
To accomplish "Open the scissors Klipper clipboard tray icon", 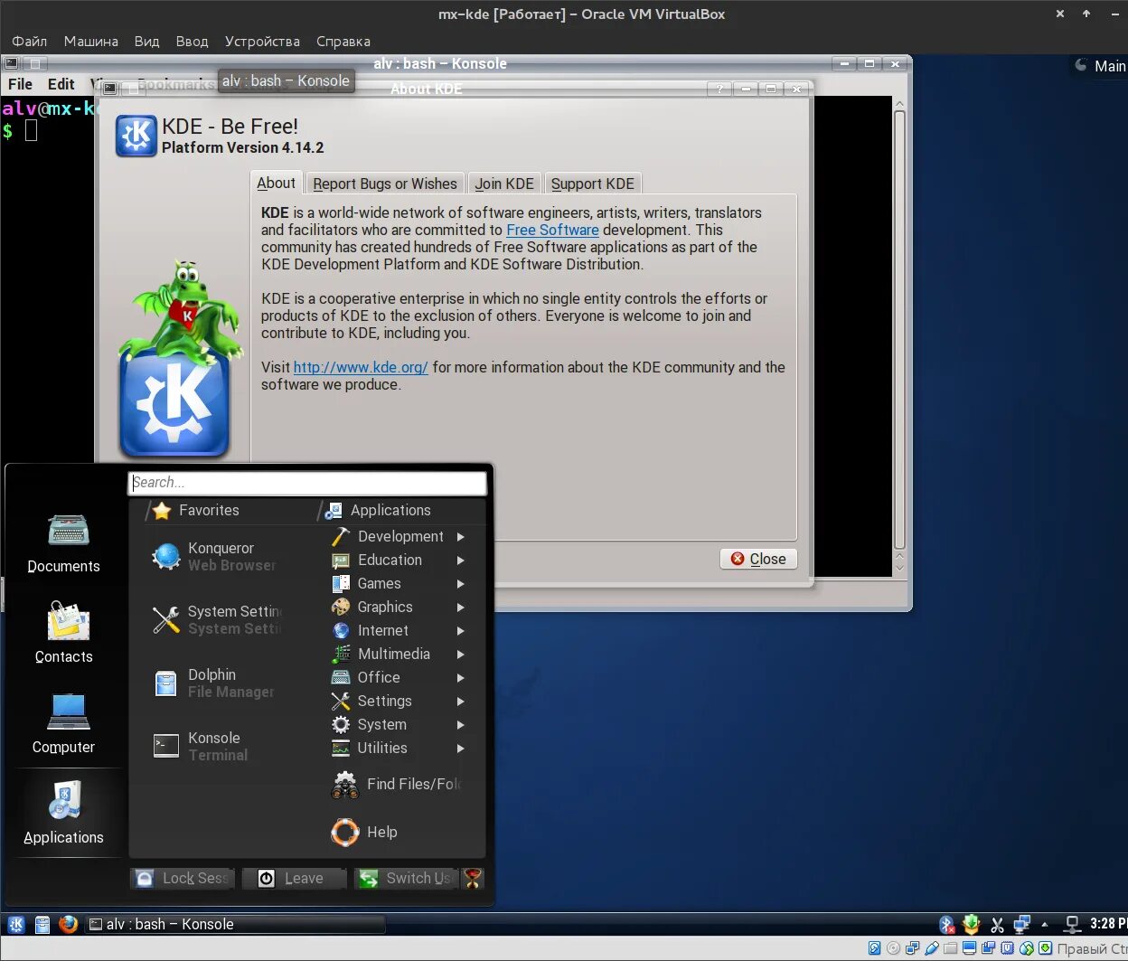I will 997,925.
